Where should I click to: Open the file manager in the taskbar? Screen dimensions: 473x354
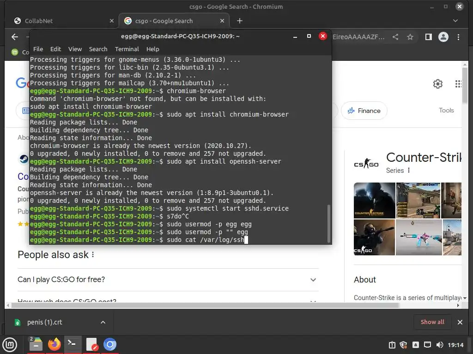pyautogui.click(x=36, y=344)
